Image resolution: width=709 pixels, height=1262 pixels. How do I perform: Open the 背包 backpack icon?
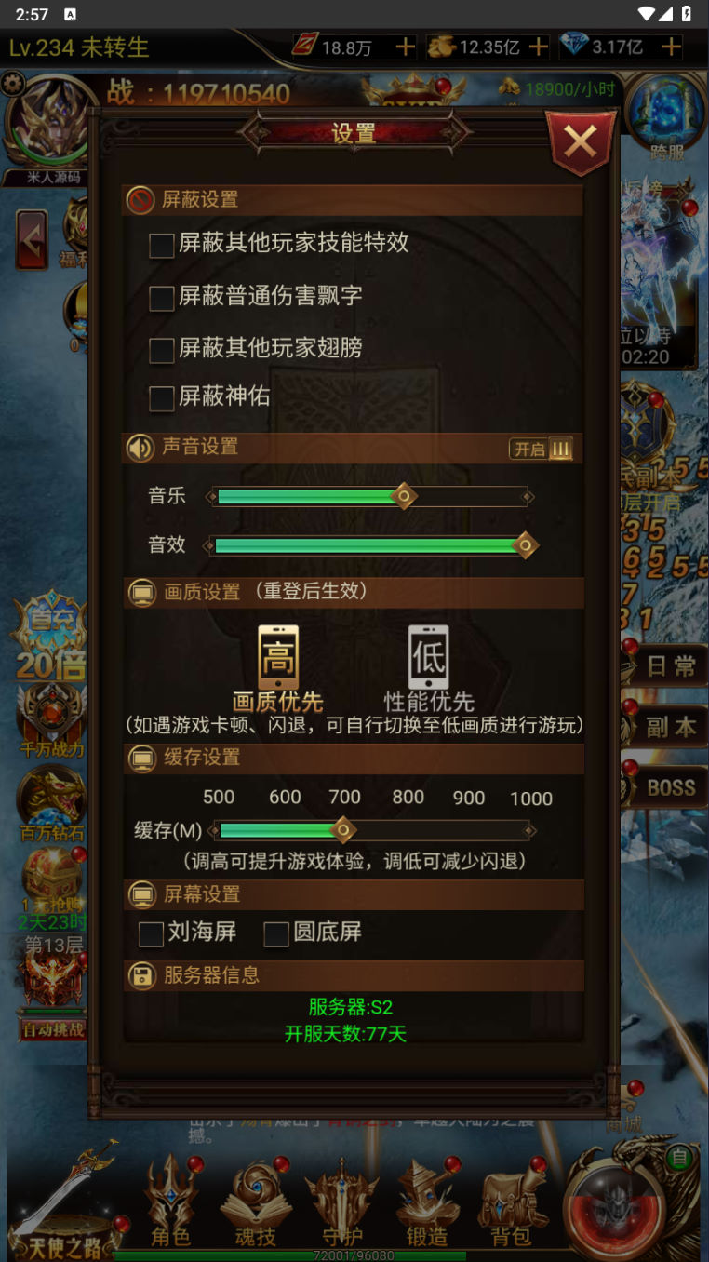[x=511, y=1202]
